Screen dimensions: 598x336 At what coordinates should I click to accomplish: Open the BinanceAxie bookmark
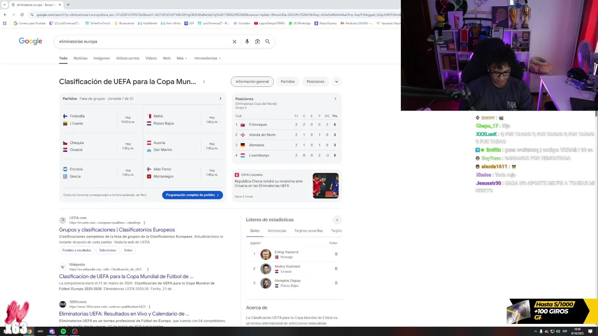tap(124, 23)
